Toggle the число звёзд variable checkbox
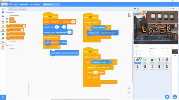Screen dimensions: 179x100 (x=7, y=22)
